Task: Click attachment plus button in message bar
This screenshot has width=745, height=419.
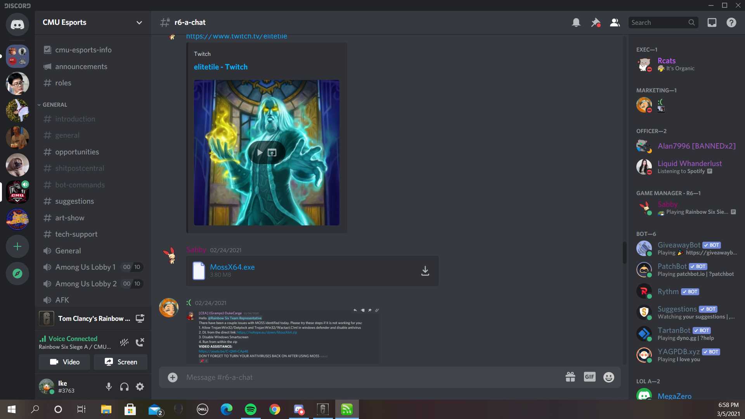Action: (x=172, y=377)
